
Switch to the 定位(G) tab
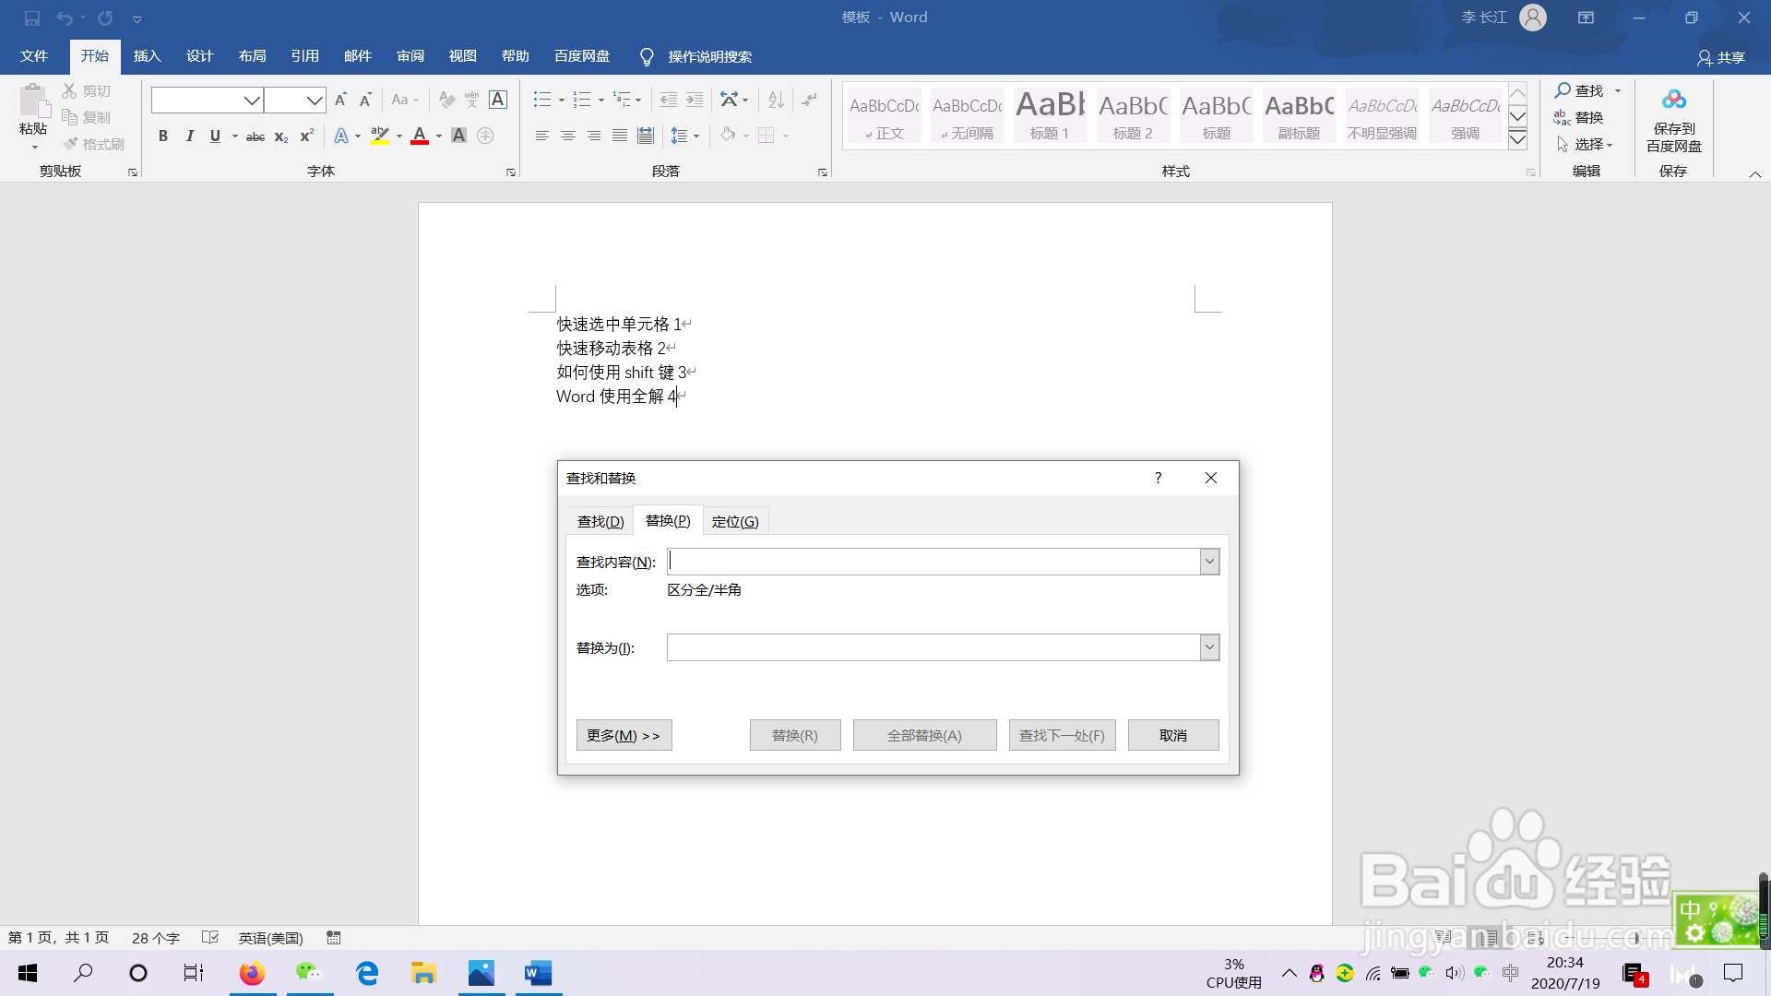click(x=735, y=520)
